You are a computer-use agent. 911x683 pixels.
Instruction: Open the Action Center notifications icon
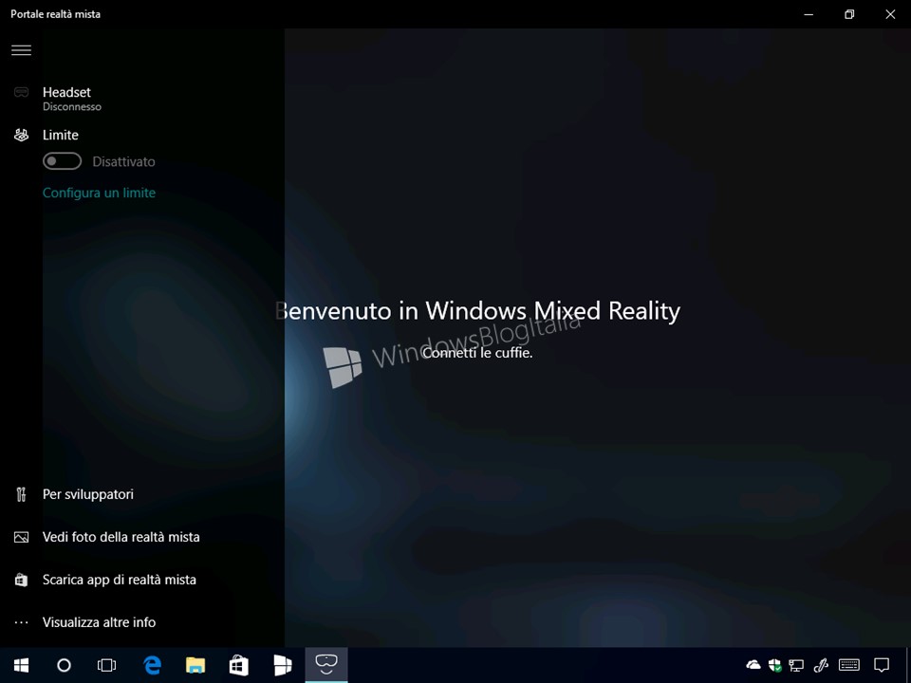pyautogui.click(x=882, y=665)
